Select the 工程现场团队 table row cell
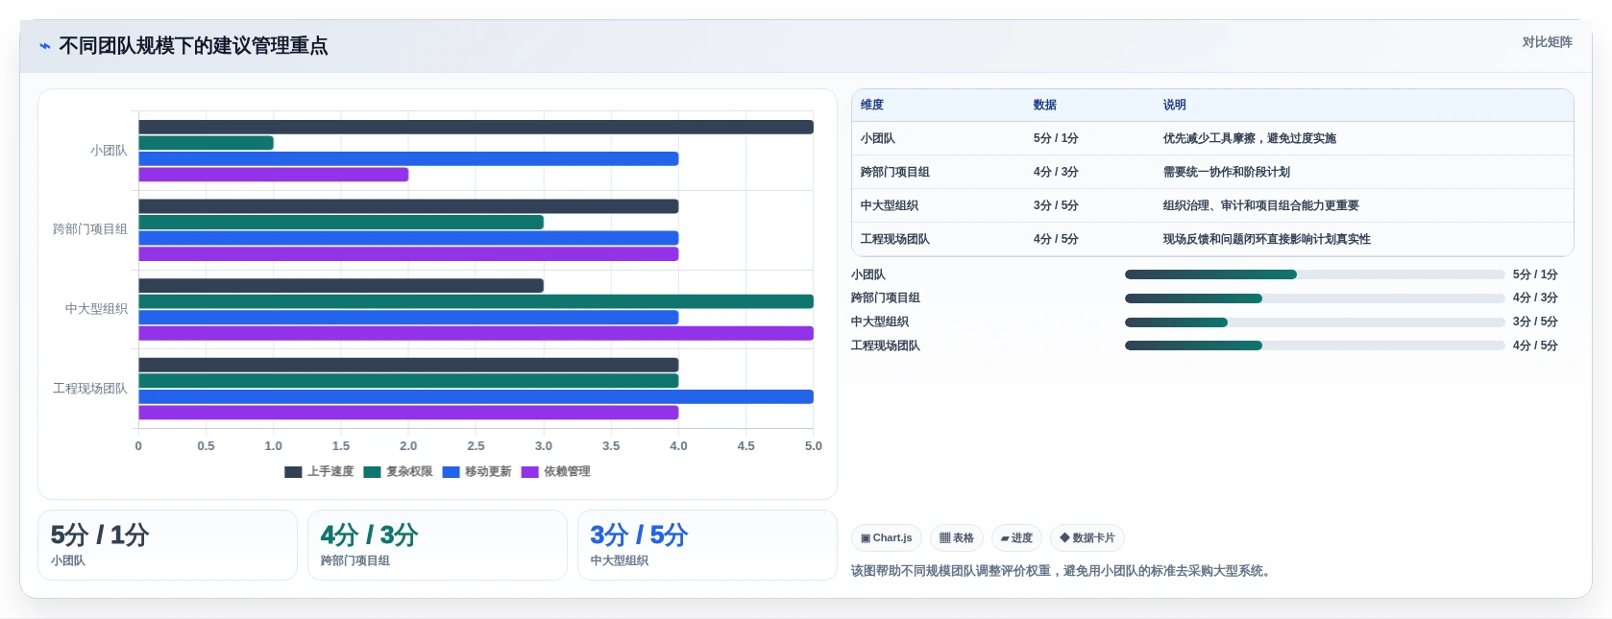The width and height of the screenshot is (1612, 619). (x=895, y=239)
